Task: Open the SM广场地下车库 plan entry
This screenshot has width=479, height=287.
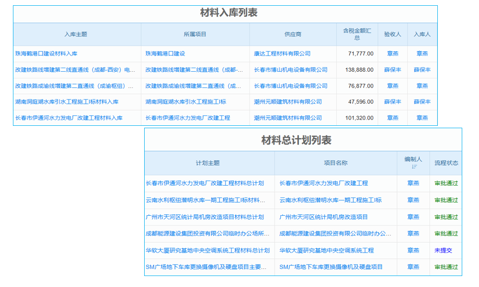Action: pyautogui.click(x=209, y=267)
